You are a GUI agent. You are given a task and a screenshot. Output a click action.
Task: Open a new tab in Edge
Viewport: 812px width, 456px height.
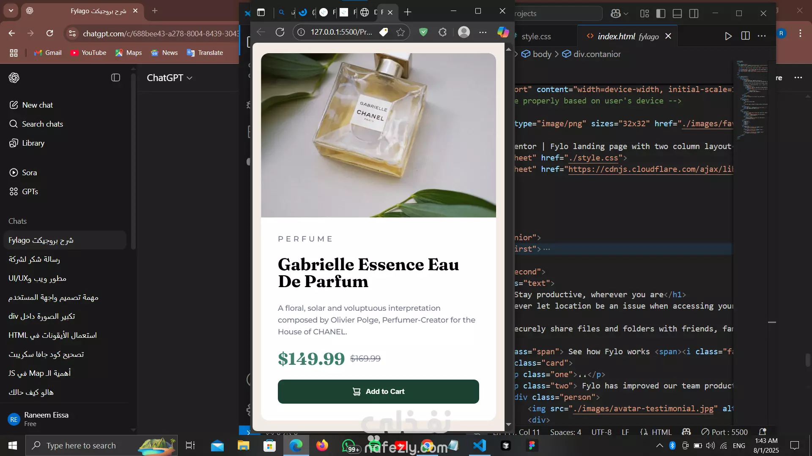click(x=407, y=12)
